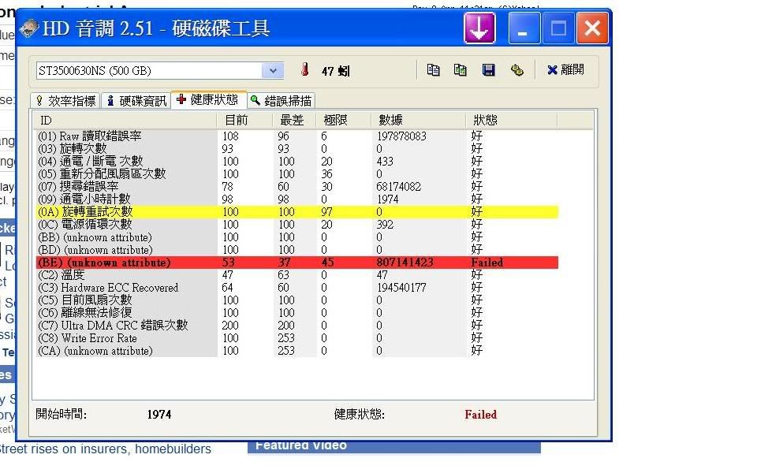Click the 離開 exit button

[x=565, y=70]
